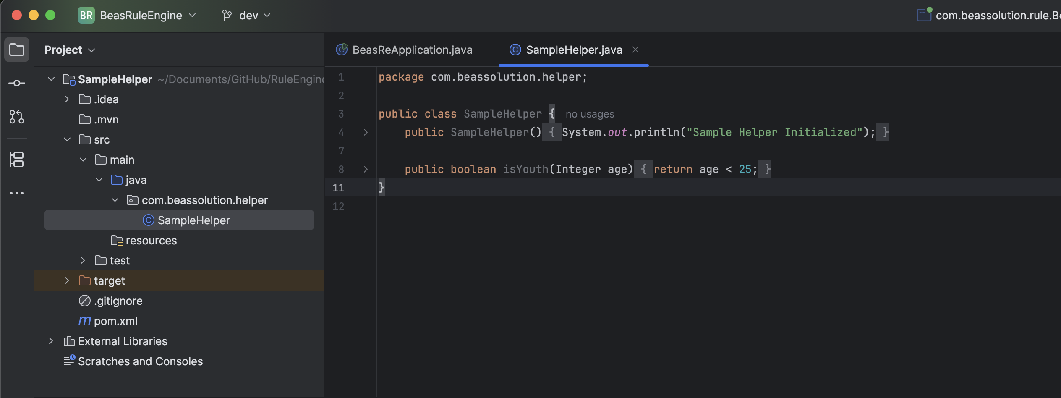Image resolution: width=1061 pixels, height=398 pixels.
Task: Open the Project view dropdown
Action: 70,50
